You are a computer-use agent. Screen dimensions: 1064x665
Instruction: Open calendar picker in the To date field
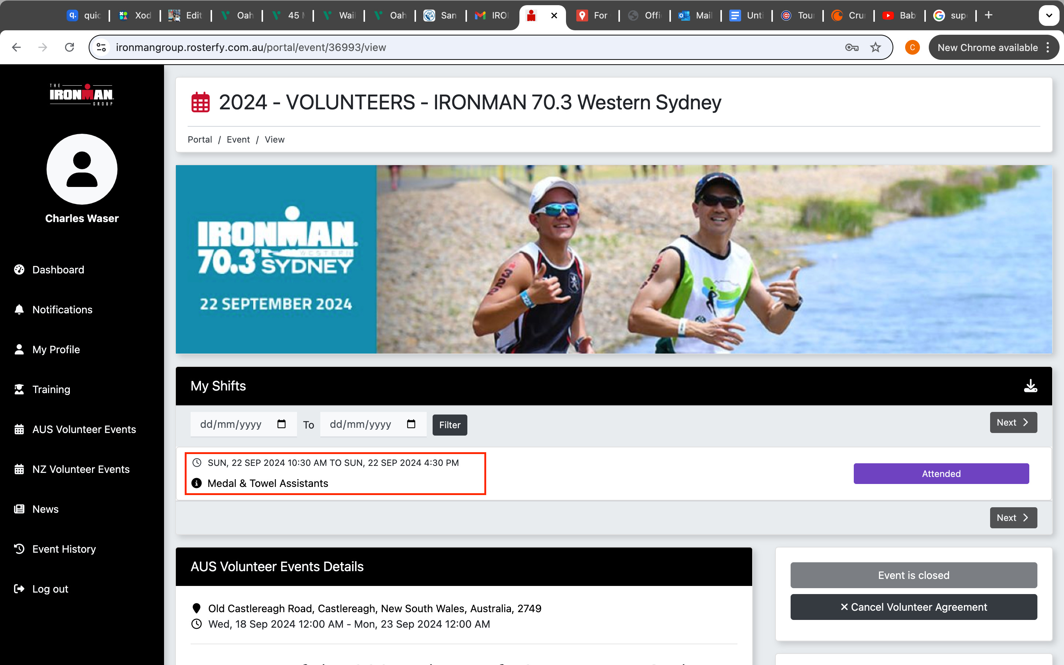[x=411, y=424]
